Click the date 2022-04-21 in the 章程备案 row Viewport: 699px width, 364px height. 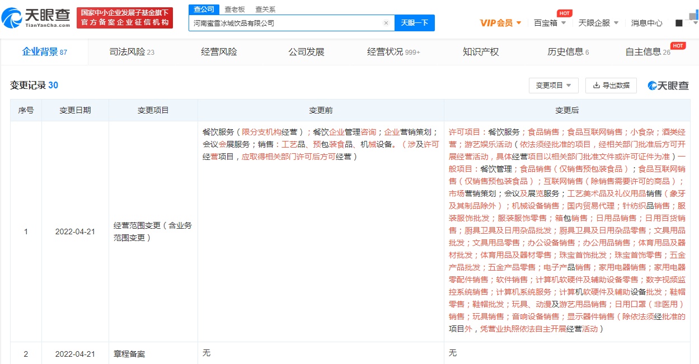[75, 354]
